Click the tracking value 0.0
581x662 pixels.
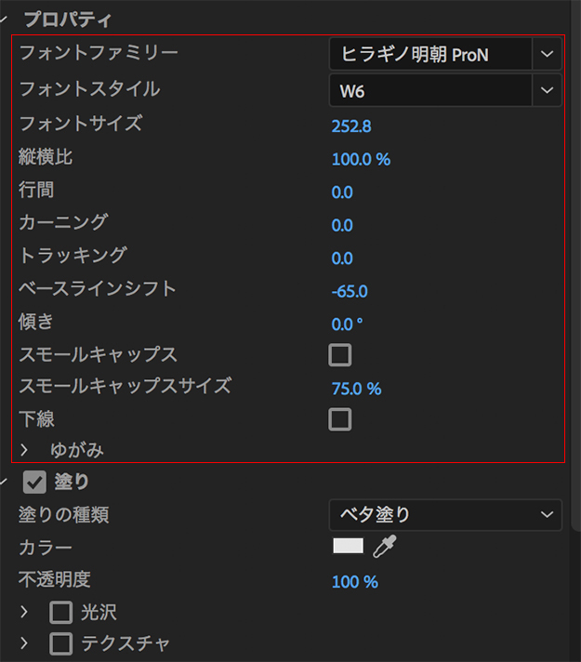[342, 258]
